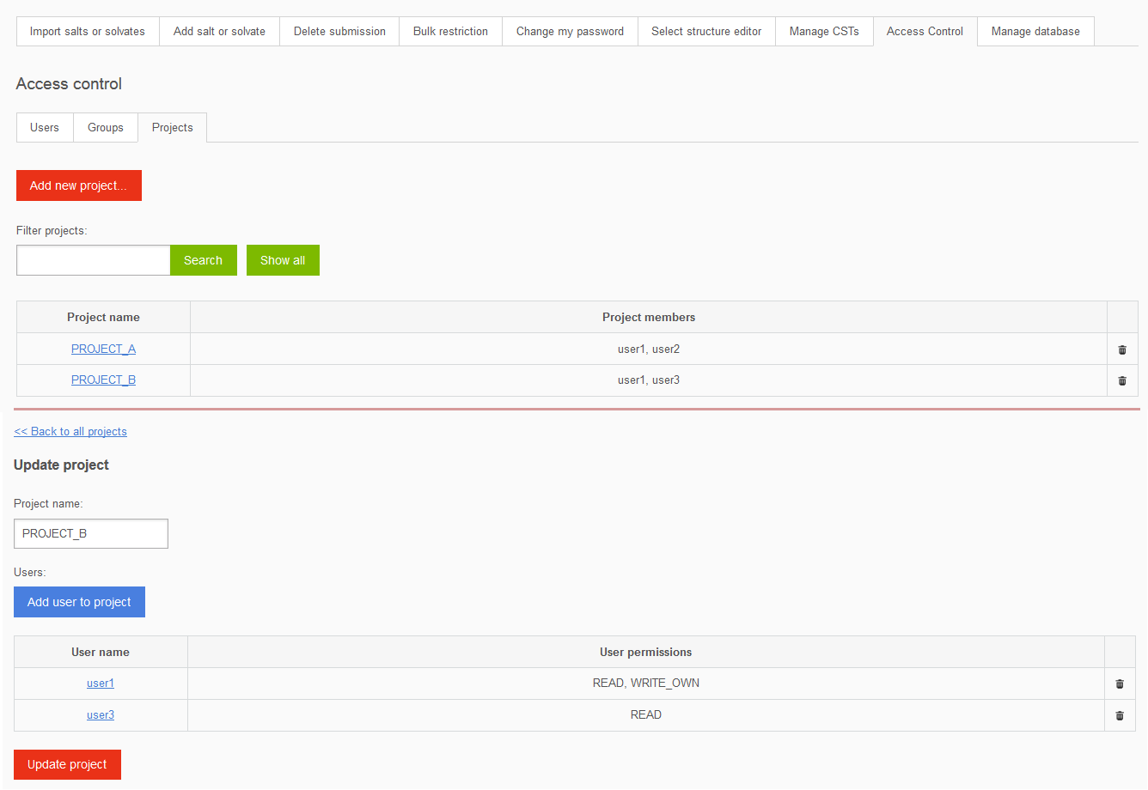Click Show all to list every project

(x=283, y=259)
